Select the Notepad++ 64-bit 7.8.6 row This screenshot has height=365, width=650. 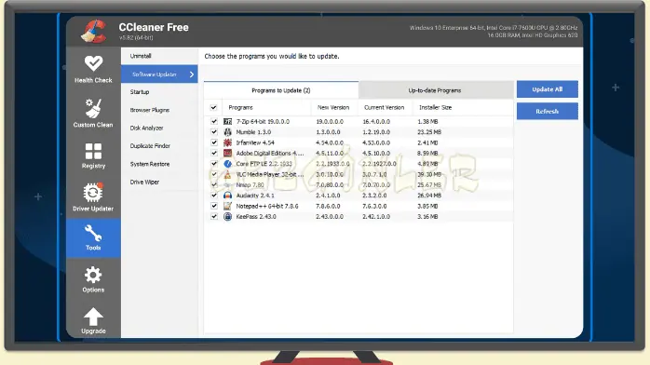click(359, 206)
